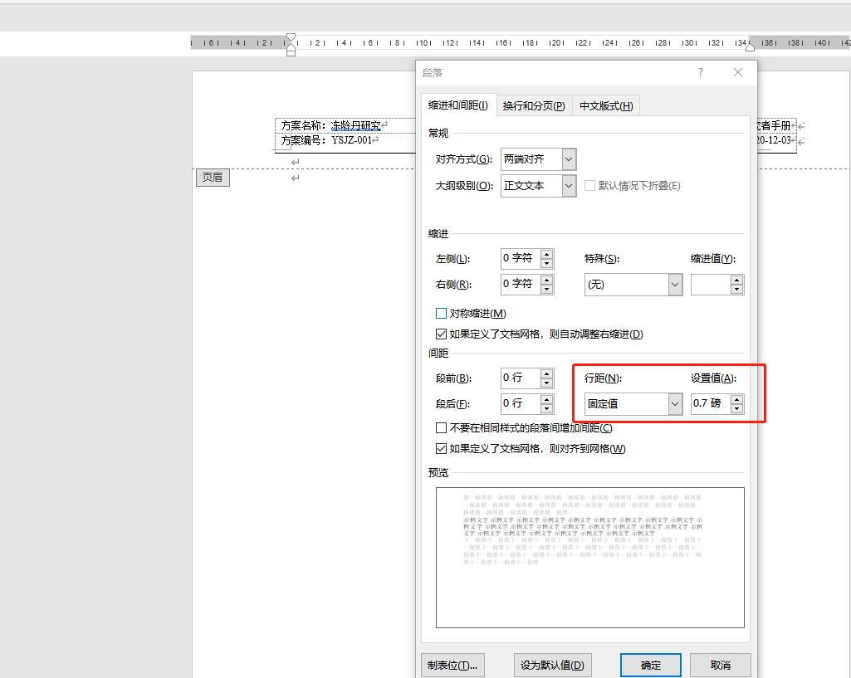
Task: Increase 段前 spacing with up arrow
Action: coord(546,373)
